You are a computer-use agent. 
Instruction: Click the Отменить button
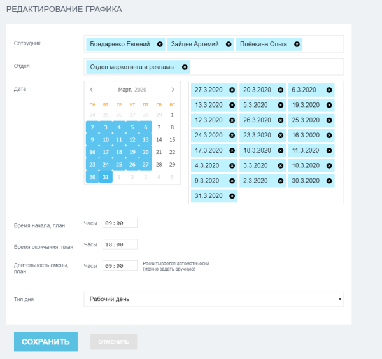click(113, 342)
